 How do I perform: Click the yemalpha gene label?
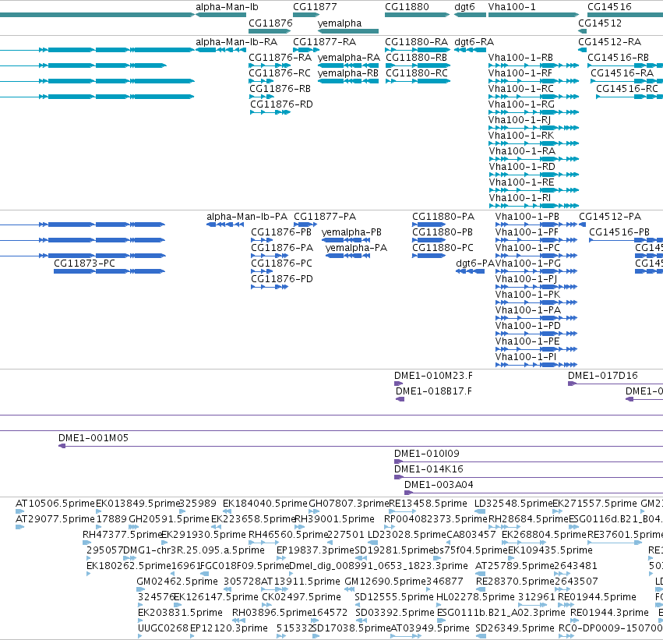(340, 23)
